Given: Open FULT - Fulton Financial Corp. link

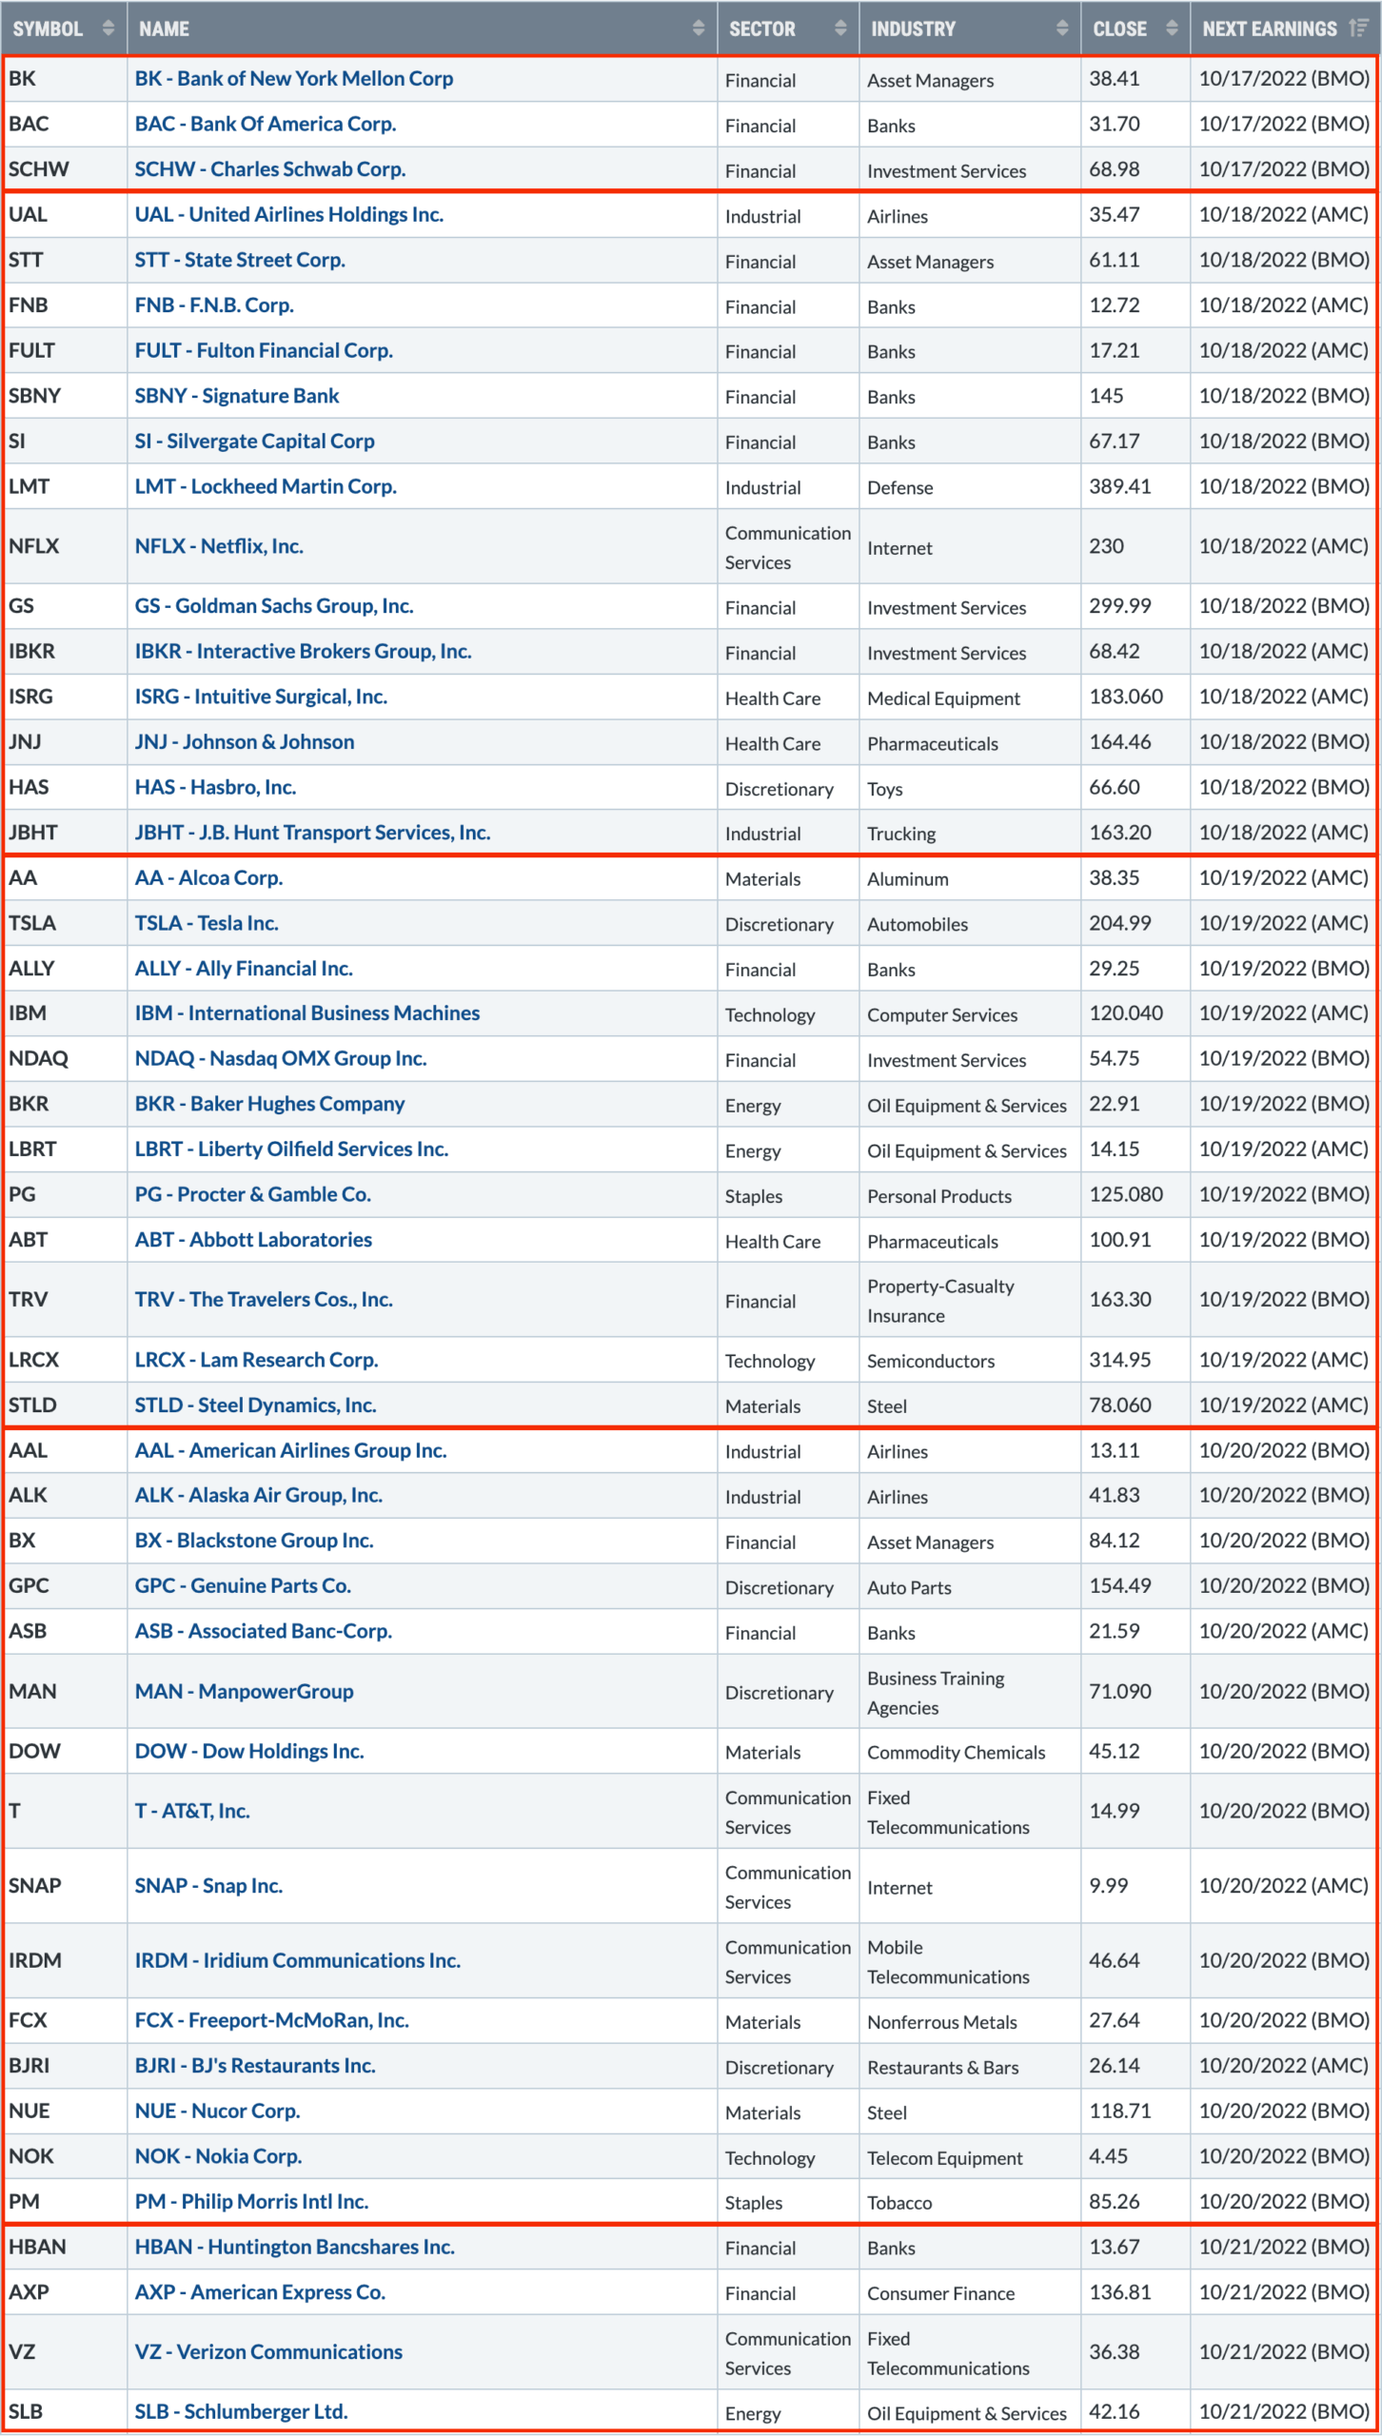Looking at the screenshot, I should click(264, 350).
